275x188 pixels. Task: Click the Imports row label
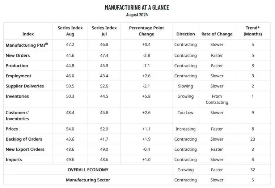(x=14, y=159)
